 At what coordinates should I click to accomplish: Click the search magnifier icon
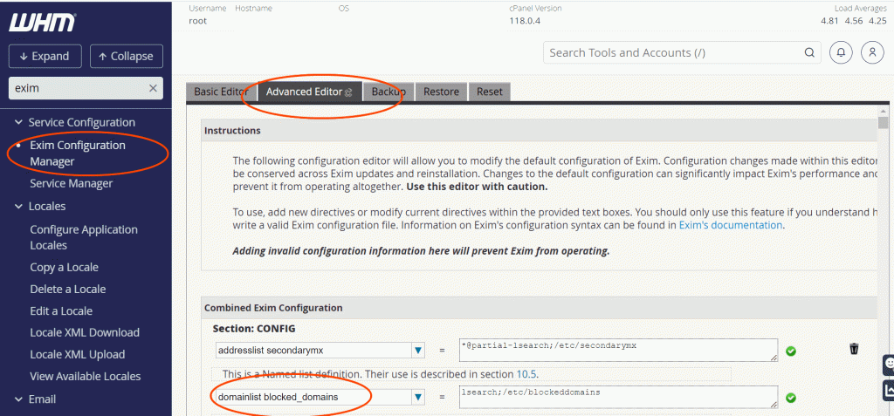[807, 53]
